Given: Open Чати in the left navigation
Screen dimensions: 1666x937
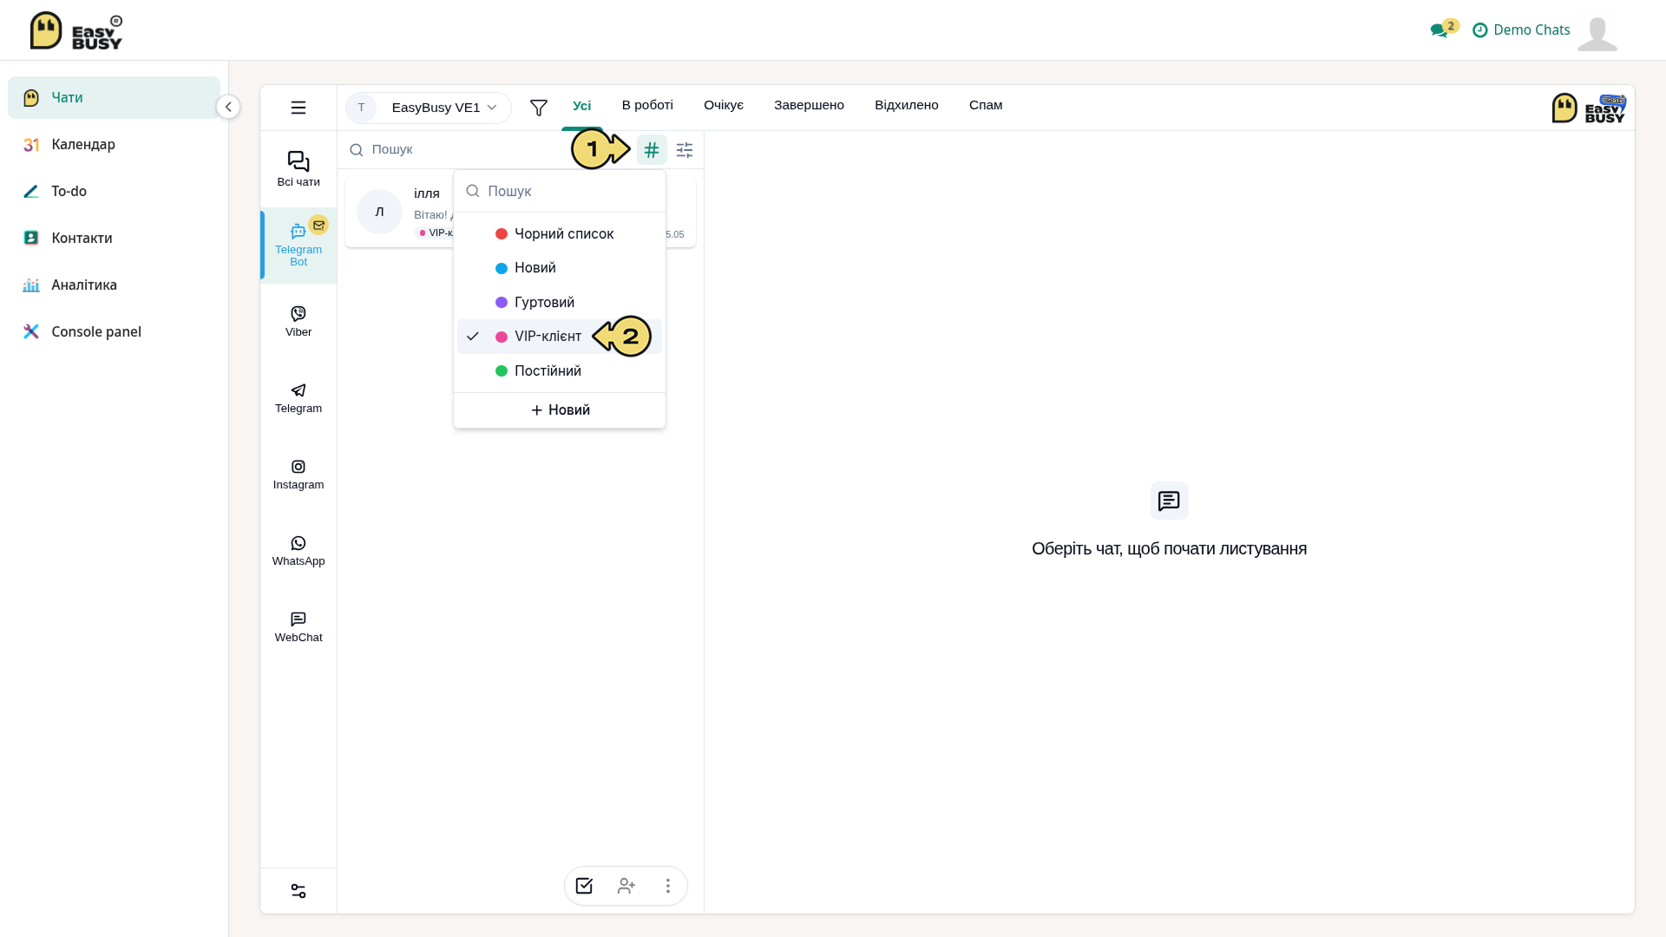Looking at the screenshot, I should pyautogui.click(x=114, y=97).
